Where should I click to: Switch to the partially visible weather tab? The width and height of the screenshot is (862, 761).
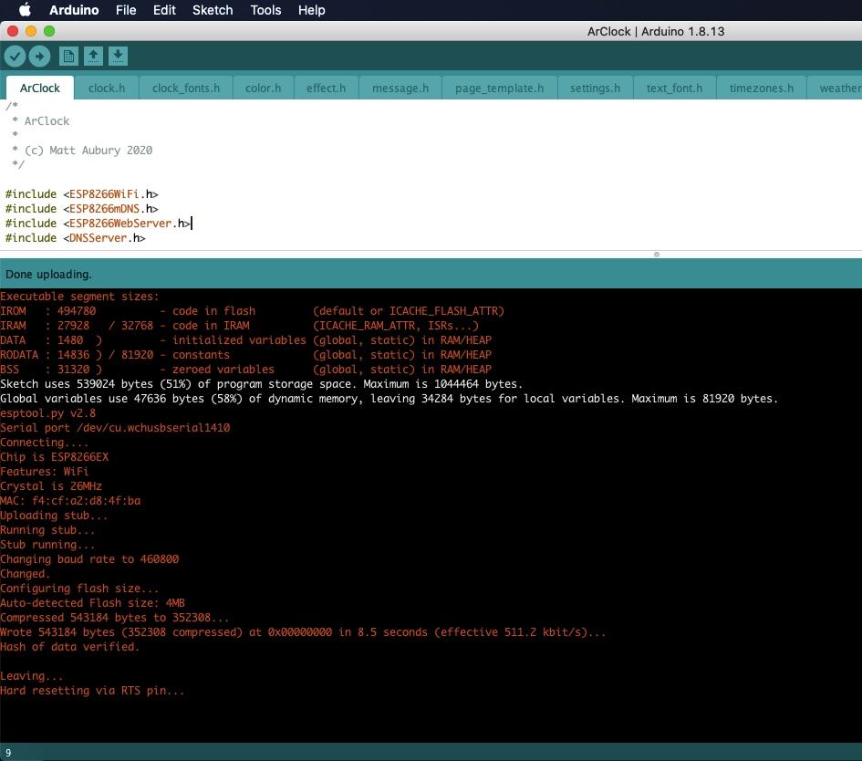pyautogui.click(x=836, y=88)
